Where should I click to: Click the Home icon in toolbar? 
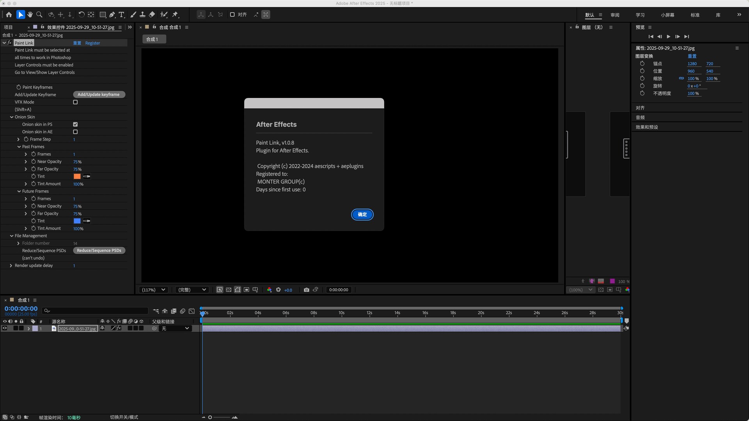pos(9,15)
